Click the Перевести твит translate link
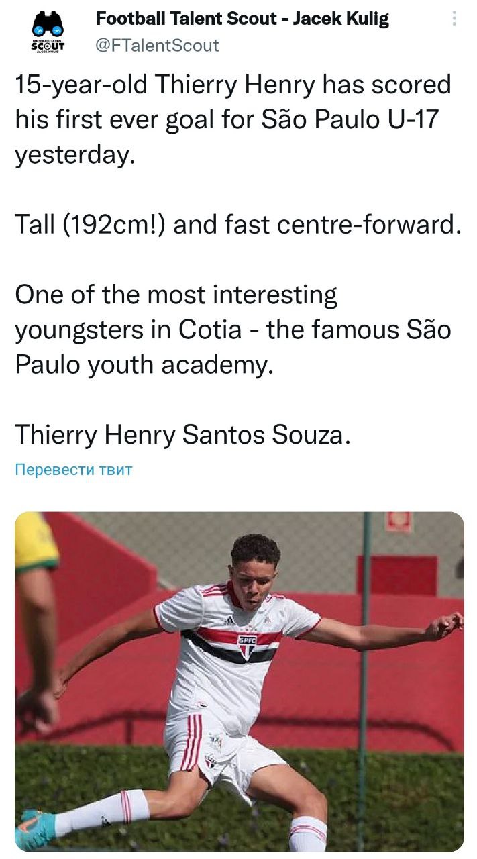Screen dimensions: 477x859 coord(74,470)
